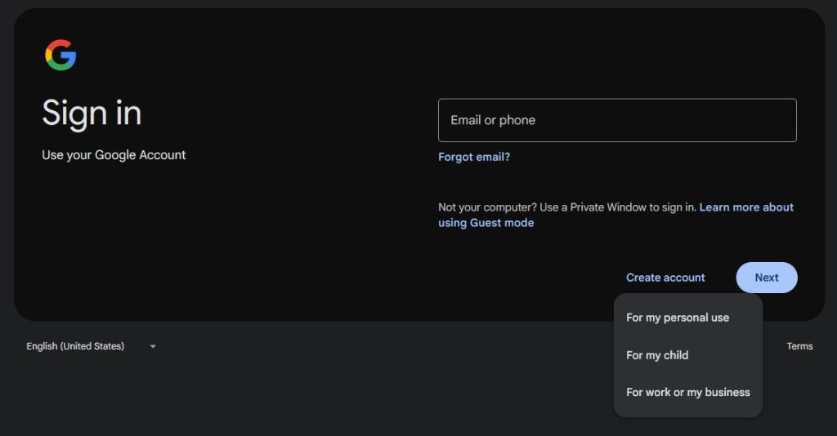Open the Forgot email? link

tap(474, 157)
